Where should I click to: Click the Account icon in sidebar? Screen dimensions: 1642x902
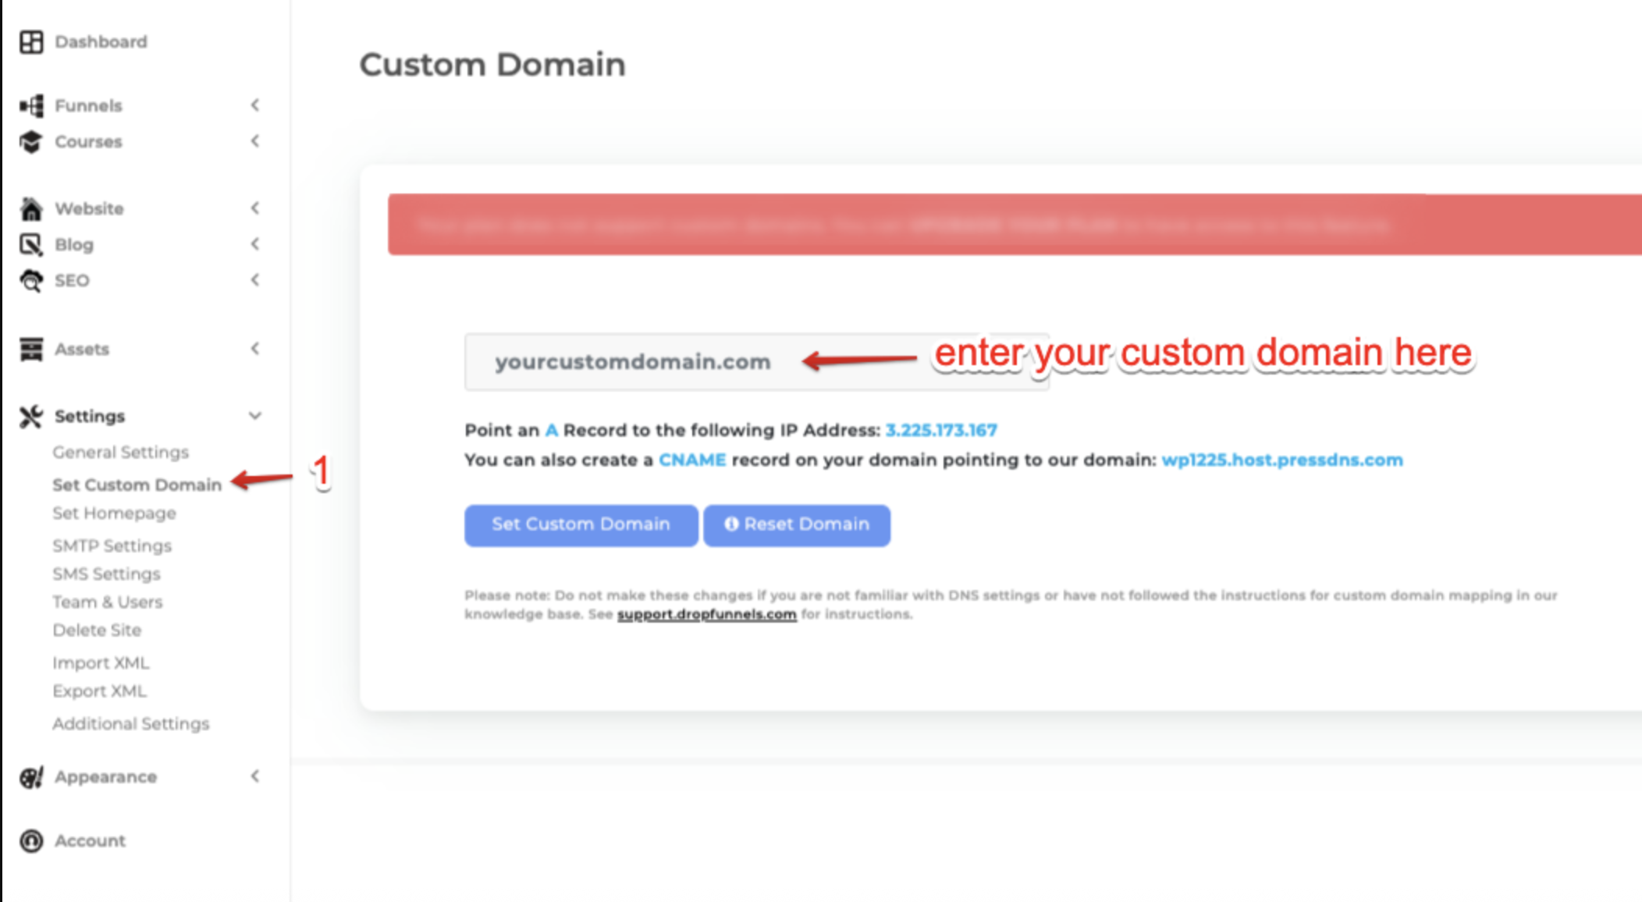click(31, 841)
